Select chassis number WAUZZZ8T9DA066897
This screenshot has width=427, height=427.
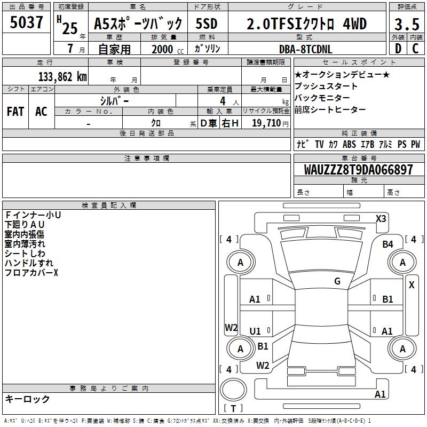tap(359, 170)
